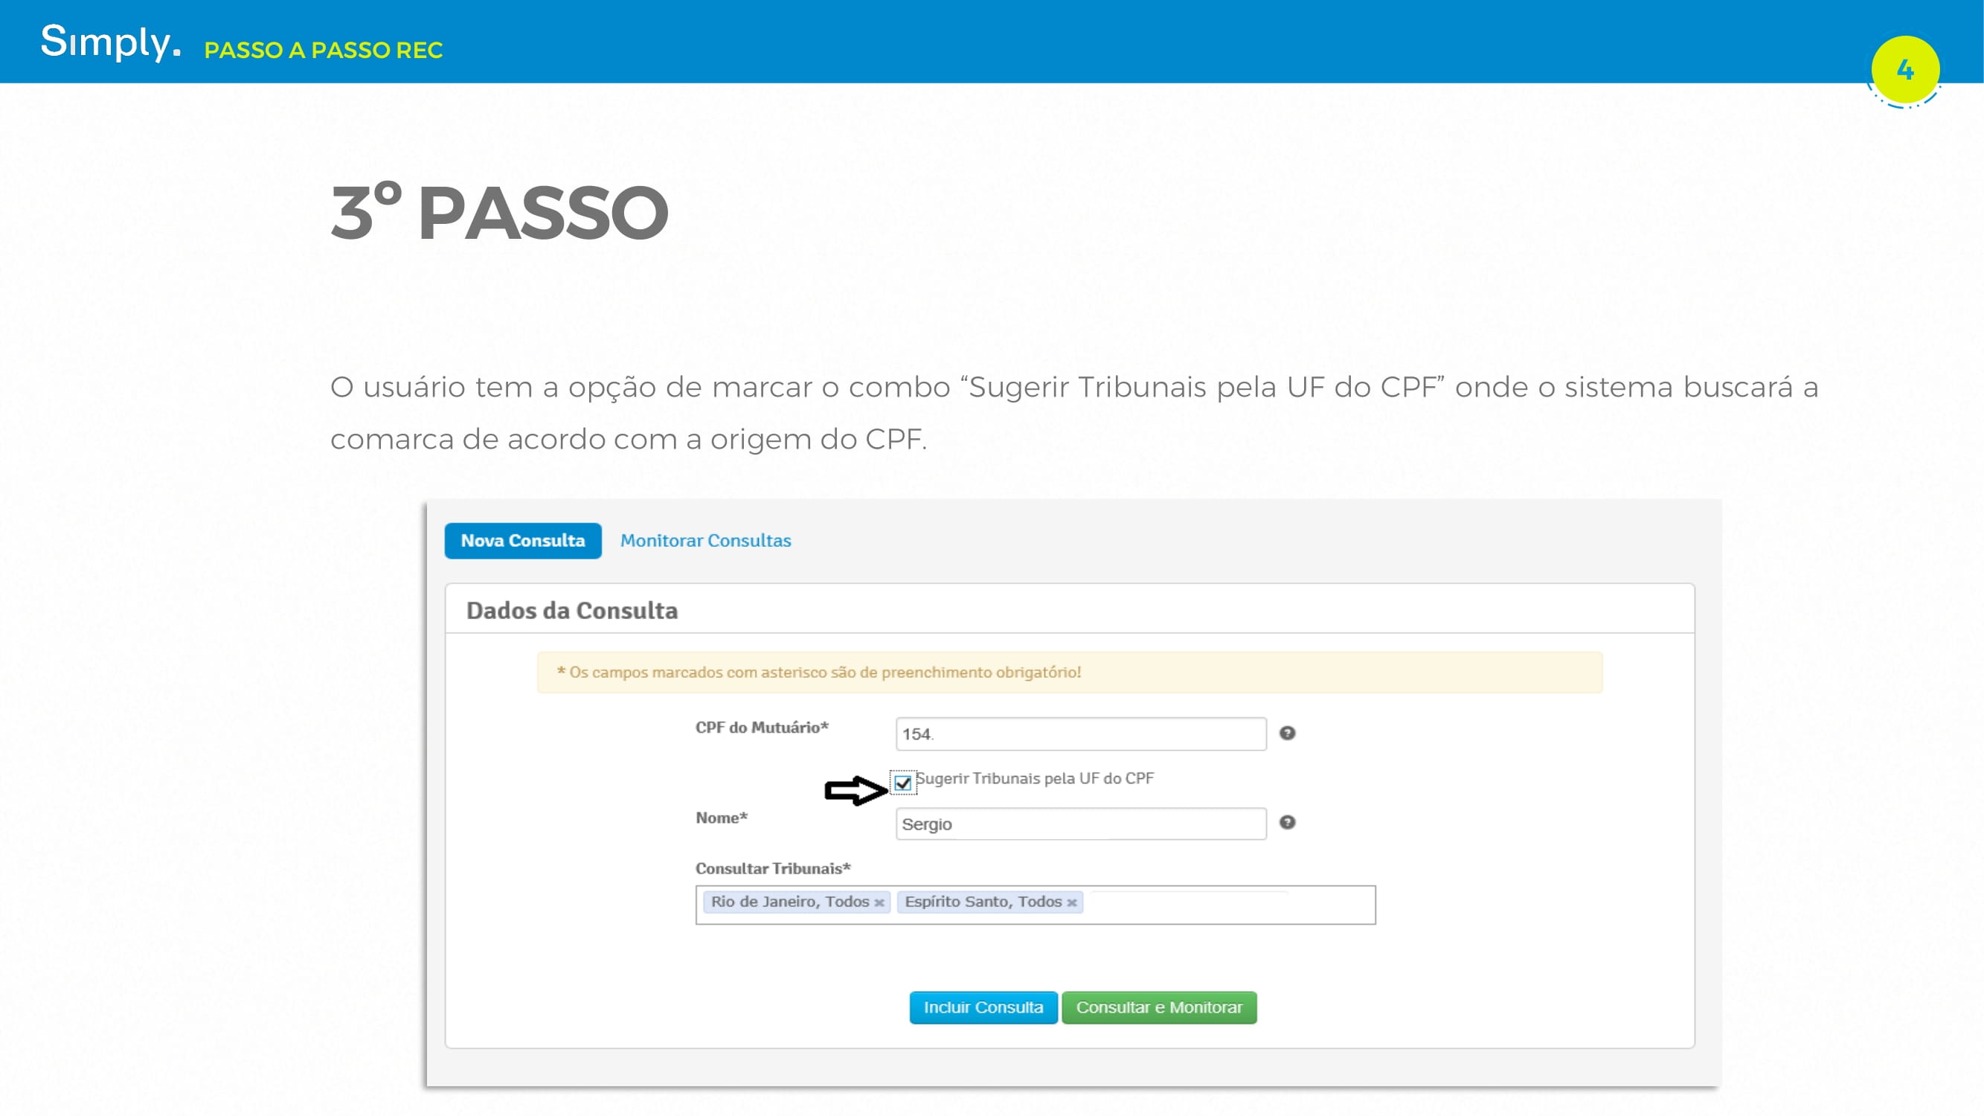Click into the Nome text field
Screen dimensions: 1984x1116
pyautogui.click(x=1080, y=824)
